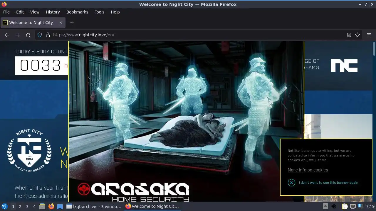Open the Firefox hamburger menu
Image resolution: width=376 pixels, height=211 pixels.
pos(369,35)
